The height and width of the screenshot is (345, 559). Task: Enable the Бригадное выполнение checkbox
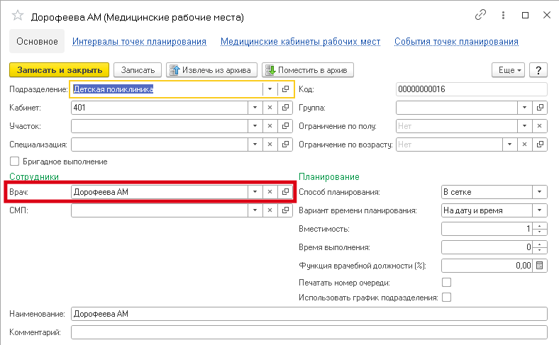pyautogui.click(x=14, y=162)
